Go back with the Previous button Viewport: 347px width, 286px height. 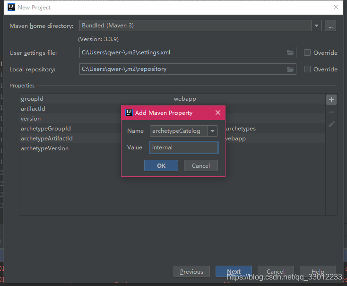[191, 272]
